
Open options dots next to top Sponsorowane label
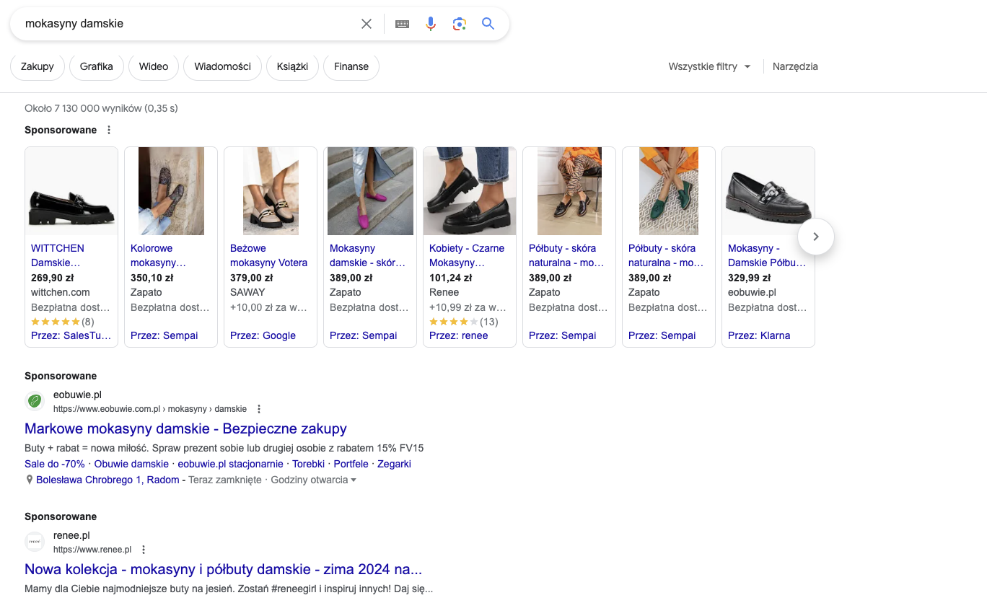pos(109,131)
